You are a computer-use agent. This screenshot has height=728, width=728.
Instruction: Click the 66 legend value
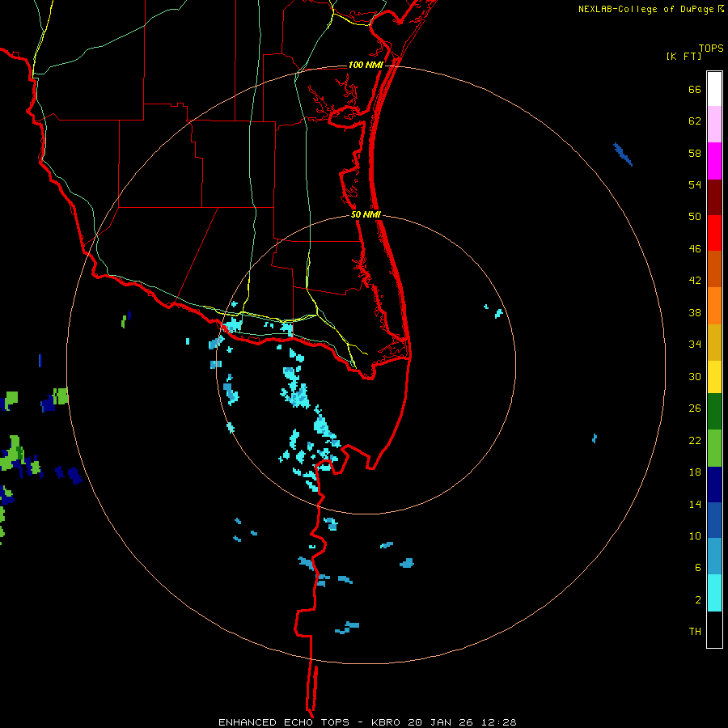695,89
